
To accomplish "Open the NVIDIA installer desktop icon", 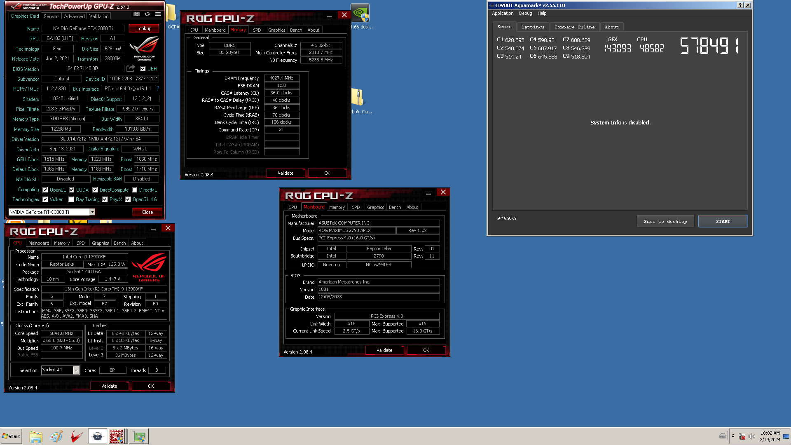I will (x=360, y=13).
